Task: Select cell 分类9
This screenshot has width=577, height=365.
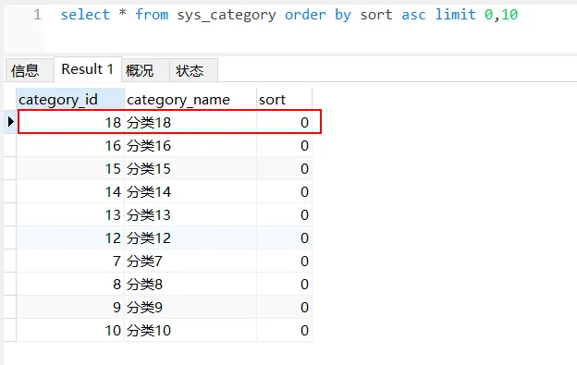Action: click(x=190, y=308)
